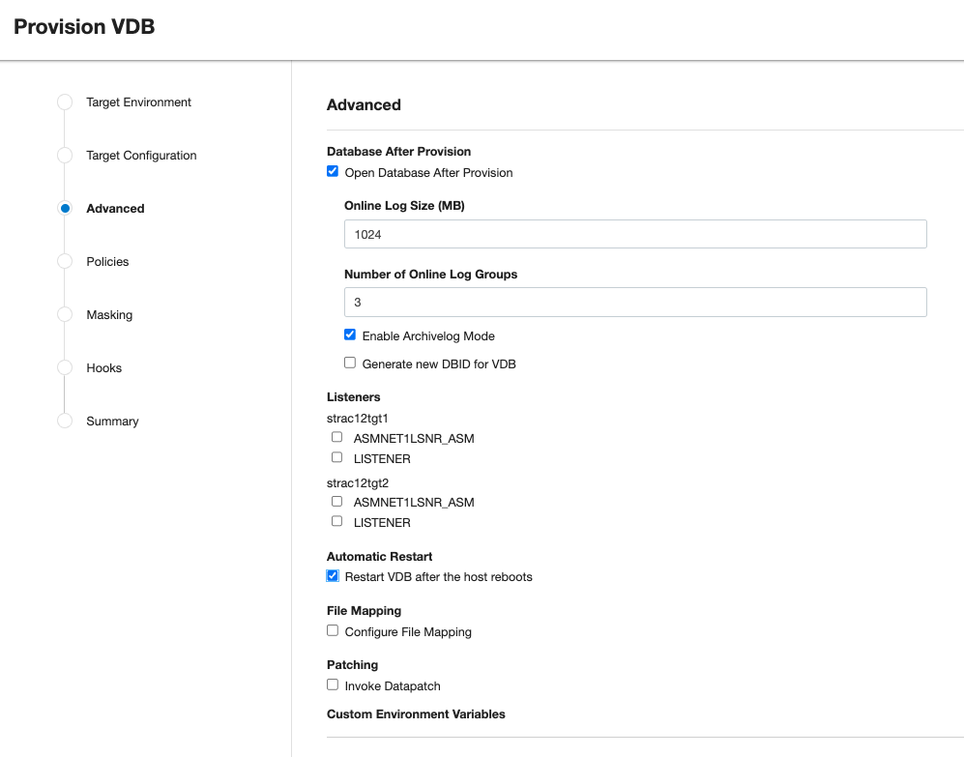Screen dimensions: 964x757
Task: Select the Hooks step in sidebar
Action: 103,368
